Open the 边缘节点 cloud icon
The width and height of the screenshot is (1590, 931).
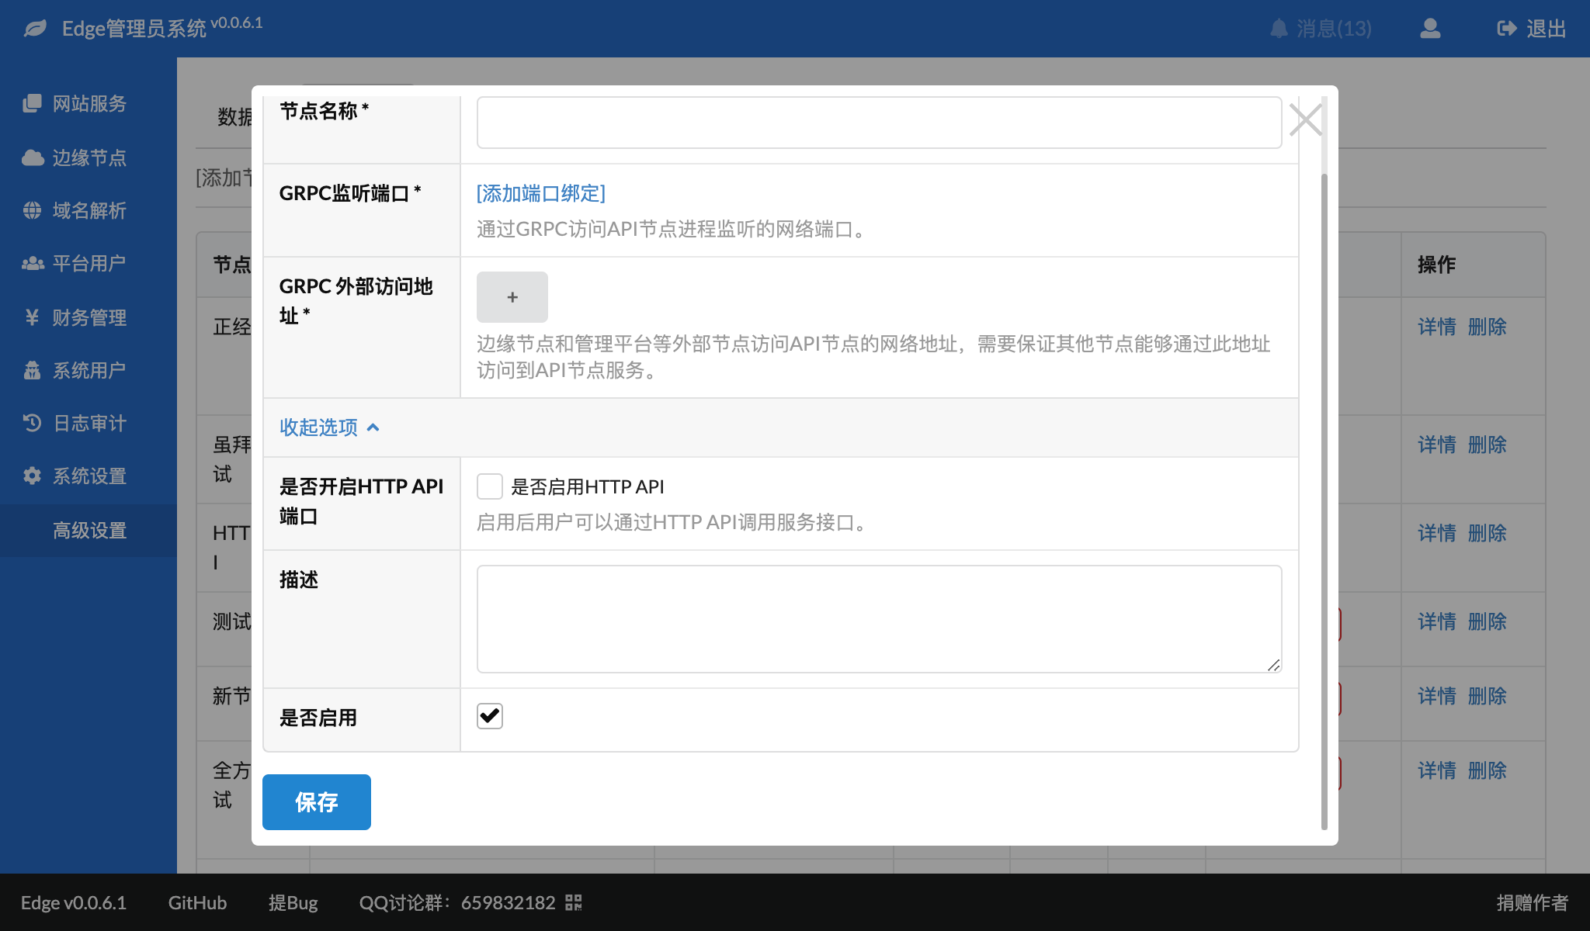(32, 157)
